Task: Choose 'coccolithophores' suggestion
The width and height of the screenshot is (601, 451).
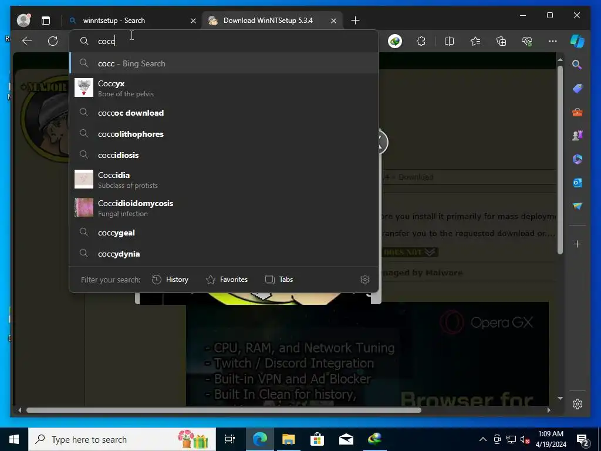Action: pyautogui.click(x=224, y=134)
